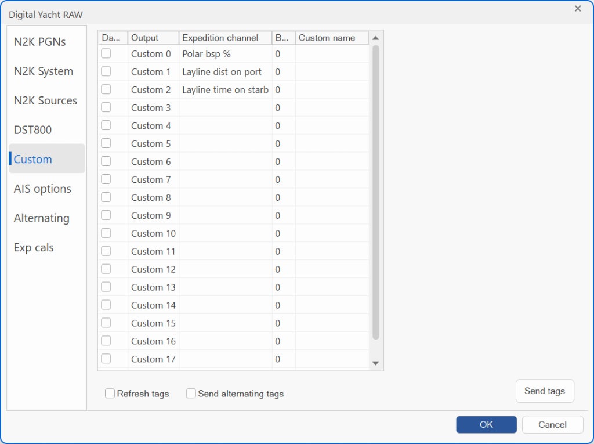Select Layline dist on port channel cell
This screenshot has width=594, height=444.
click(x=225, y=72)
